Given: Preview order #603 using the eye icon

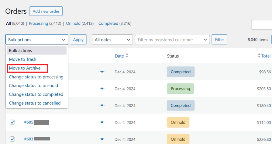Looking at the screenshot, I should (x=102, y=139).
